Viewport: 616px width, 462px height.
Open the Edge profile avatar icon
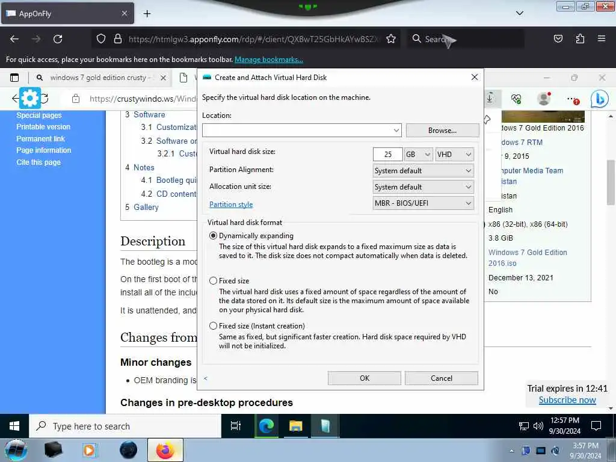(544, 99)
